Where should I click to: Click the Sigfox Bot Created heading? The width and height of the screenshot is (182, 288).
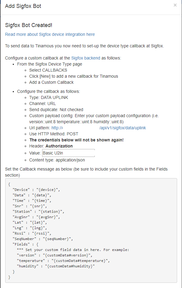click(28, 25)
